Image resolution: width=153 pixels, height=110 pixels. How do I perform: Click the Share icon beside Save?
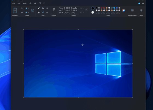[x=35, y=4]
